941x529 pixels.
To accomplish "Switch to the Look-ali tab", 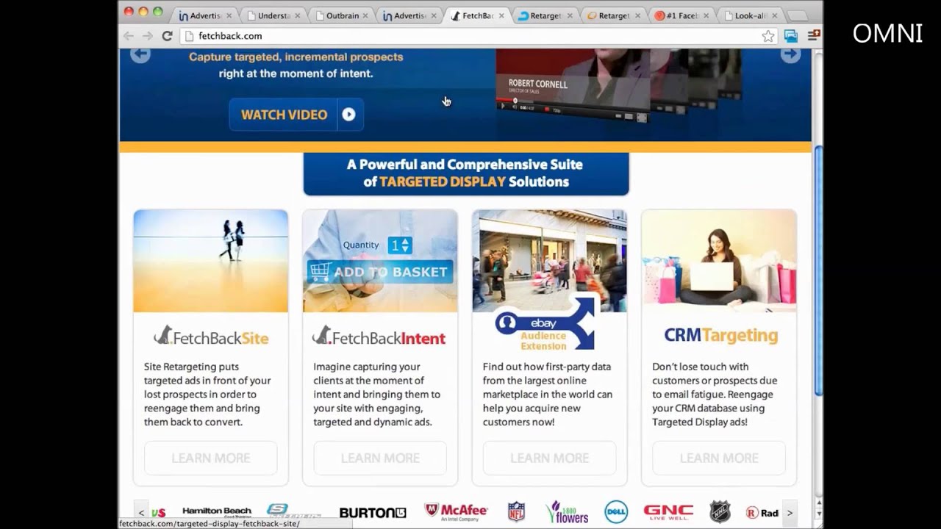I will 750,15.
